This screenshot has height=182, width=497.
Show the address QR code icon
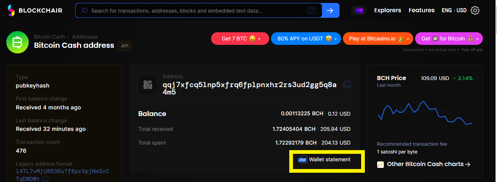click(147, 85)
